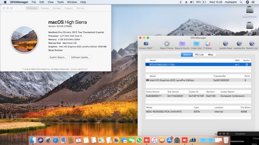Launch Siri from the dock
The height and width of the screenshot is (145, 259).
pos(40,140)
